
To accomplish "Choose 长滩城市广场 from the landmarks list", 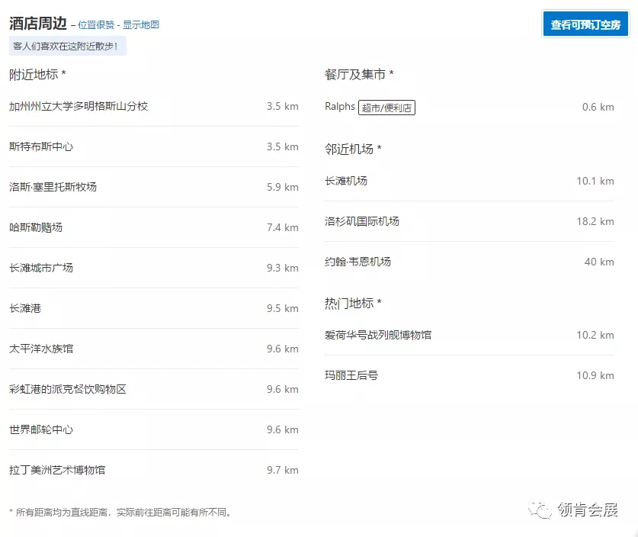I will pyautogui.click(x=41, y=268).
